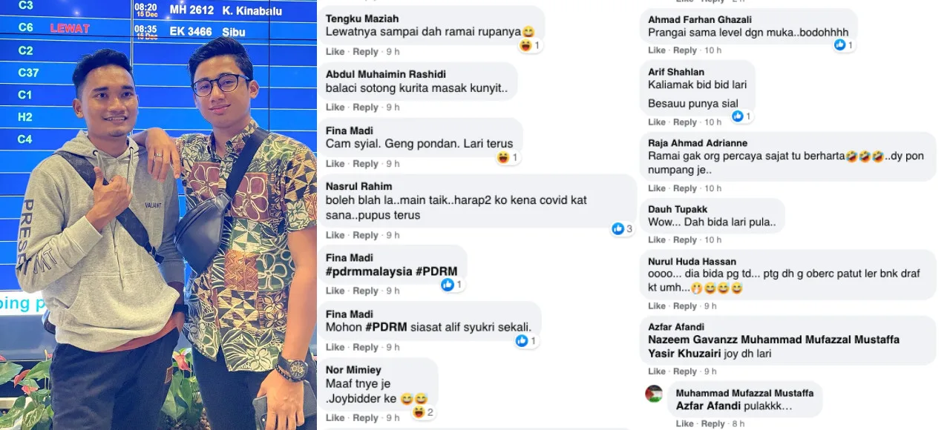Like Abdul Muhaimin Rashidi's comment
Image resolution: width=950 pixels, height=430 pixels.
[335, 107]
